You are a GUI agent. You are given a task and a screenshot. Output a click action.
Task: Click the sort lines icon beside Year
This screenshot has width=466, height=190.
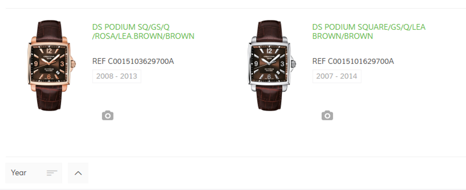coord(52,173)
